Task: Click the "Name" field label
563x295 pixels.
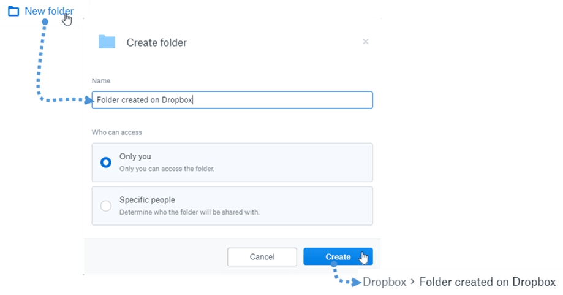Action: 100,81
